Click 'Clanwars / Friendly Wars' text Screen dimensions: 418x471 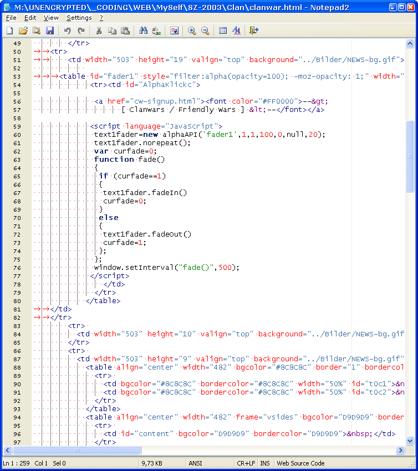182,110
